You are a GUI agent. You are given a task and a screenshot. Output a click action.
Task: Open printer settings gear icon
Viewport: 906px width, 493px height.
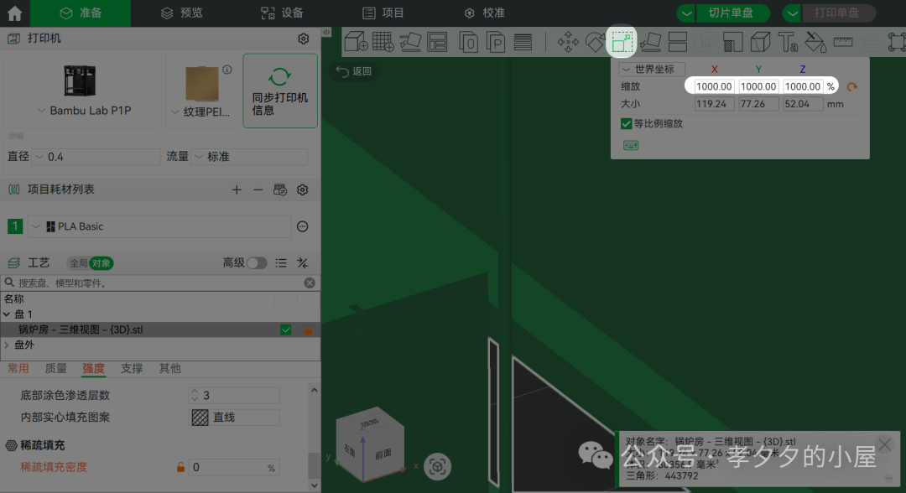[304, 39]
